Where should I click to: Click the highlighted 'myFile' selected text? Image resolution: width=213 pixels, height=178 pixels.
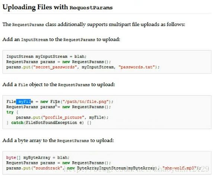[23, 102]
